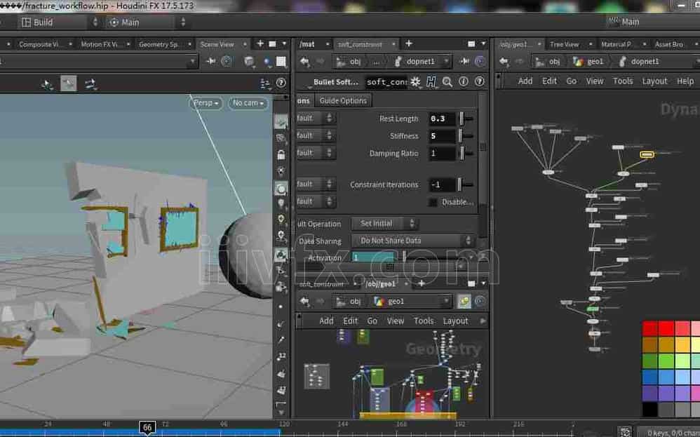The height and width of the screenshot is (437, 700).
Task: Click the Build desktop selector button
Action: click(x=43, y=22)
